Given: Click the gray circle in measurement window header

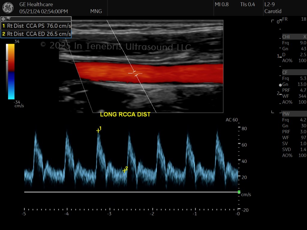Looking at the screenshot, I should (x=3, y=19).
